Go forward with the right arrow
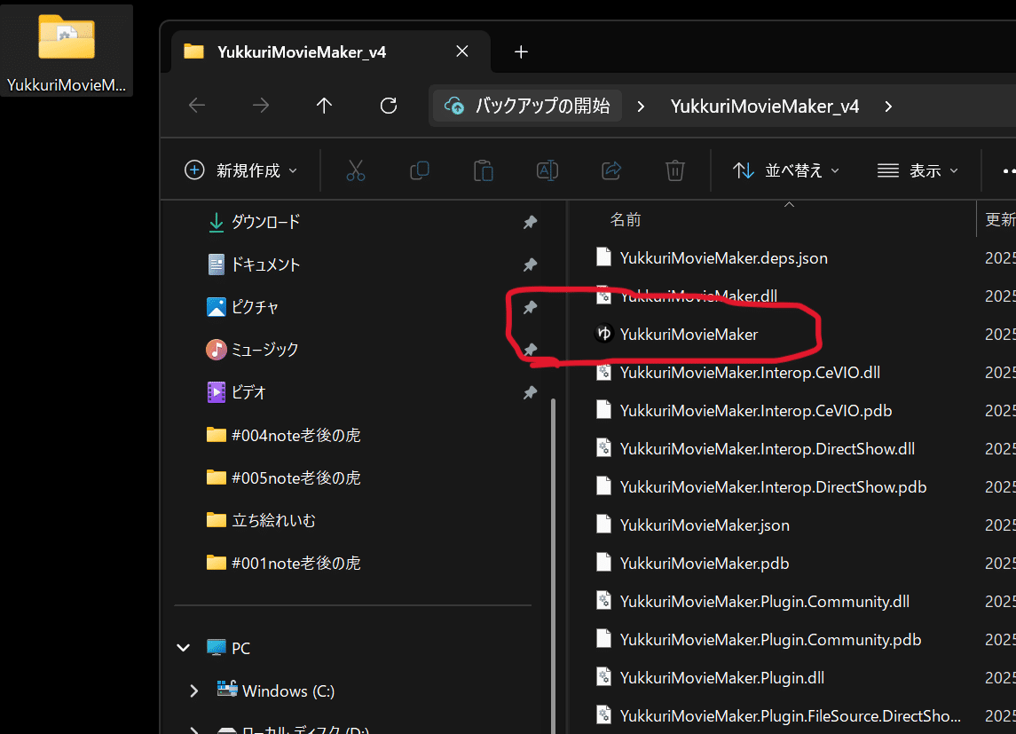Viewport: 1016px width, 734px height. click(261, 105)
